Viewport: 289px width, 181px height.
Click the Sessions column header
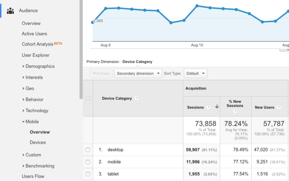195,107
